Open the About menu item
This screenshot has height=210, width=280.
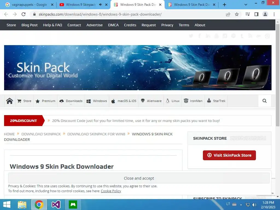pos(200,25)
